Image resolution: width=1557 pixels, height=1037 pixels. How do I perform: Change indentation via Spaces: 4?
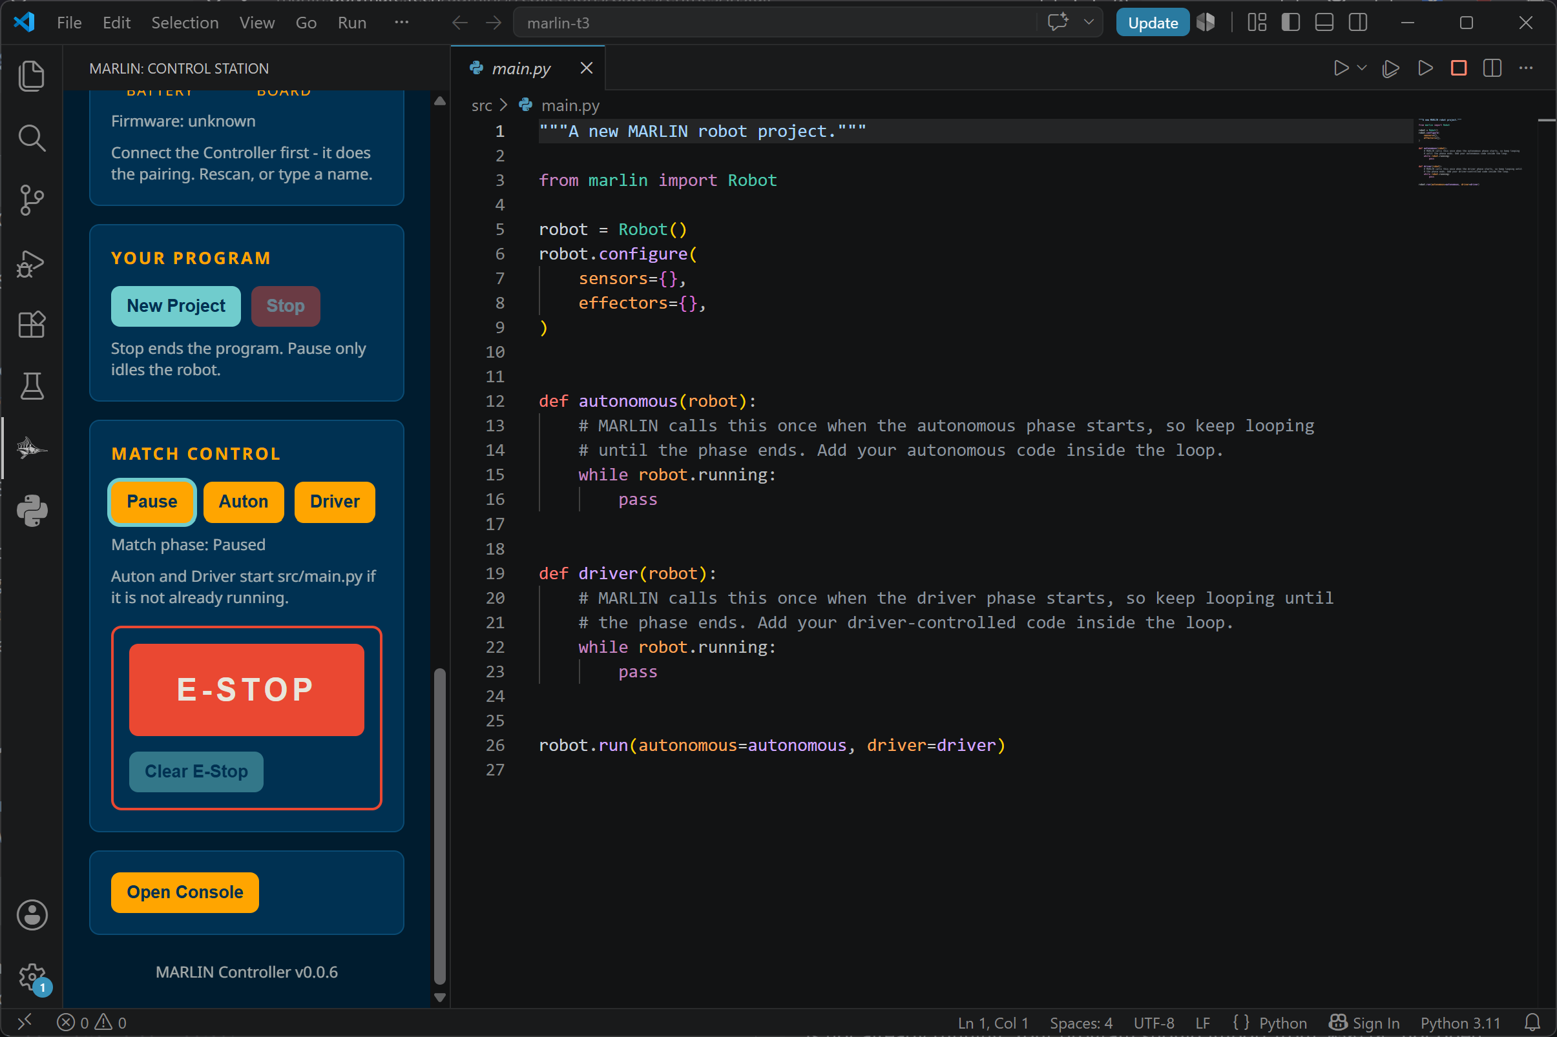click(x=1081, y=1023)
